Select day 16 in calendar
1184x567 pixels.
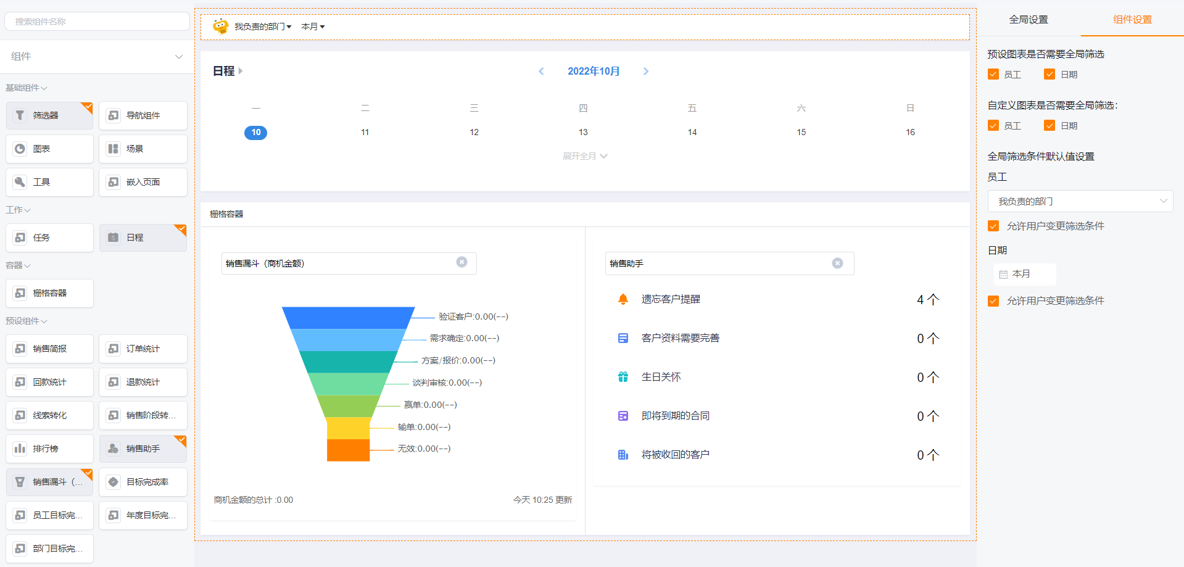(x=910, y=133)
